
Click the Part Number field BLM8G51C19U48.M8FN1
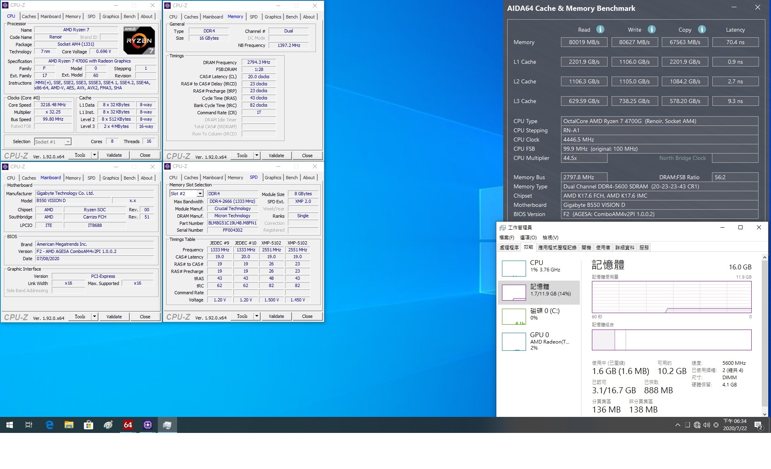[x=232, y=223]
